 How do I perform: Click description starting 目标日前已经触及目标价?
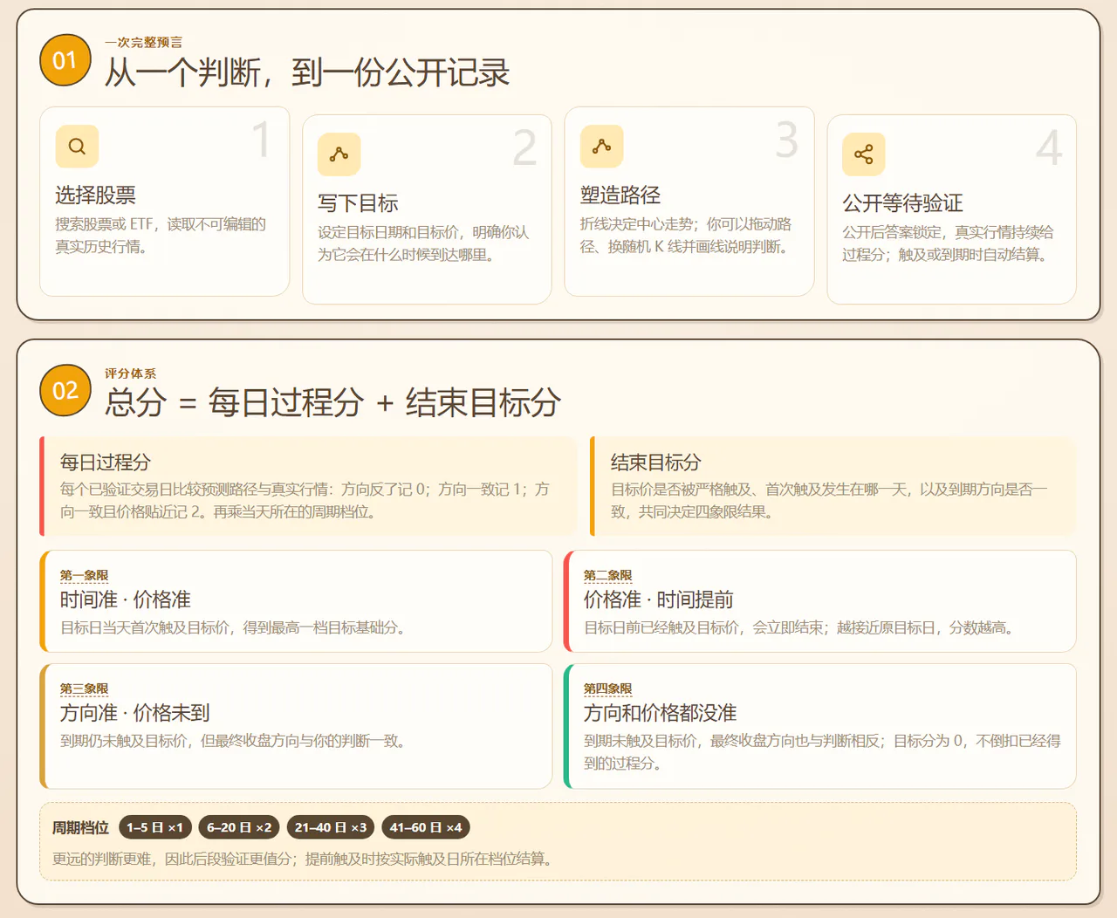798,627
